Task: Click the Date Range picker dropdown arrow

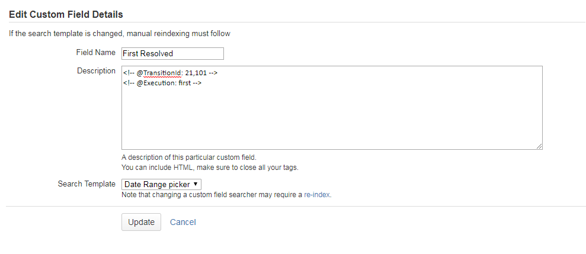Action: 196,185
